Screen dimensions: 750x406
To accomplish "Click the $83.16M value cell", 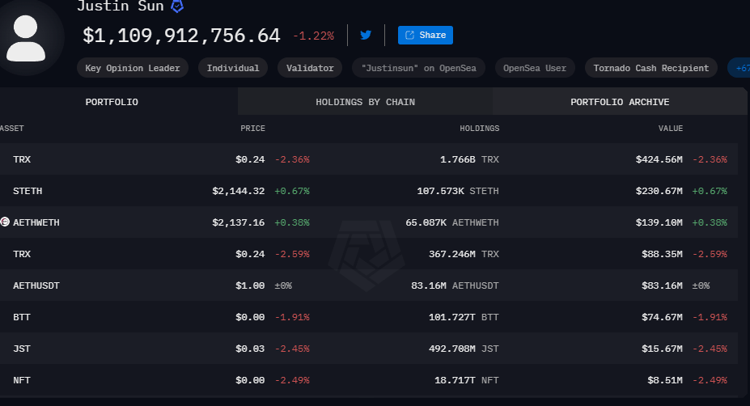I will [x=662, y=285].
